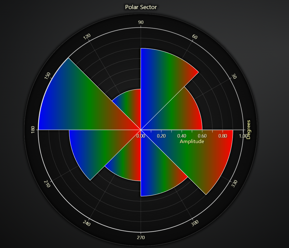This screenshot has width=289, height=248.
Task: Click the 90 degree axis label
Action: click(141, 22)
